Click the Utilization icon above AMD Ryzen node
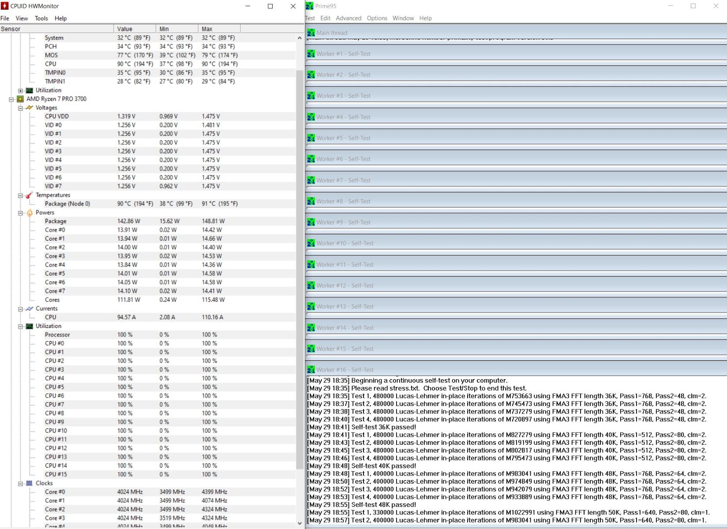This screenshot has height=529, width=727. (x=30, y=90)
